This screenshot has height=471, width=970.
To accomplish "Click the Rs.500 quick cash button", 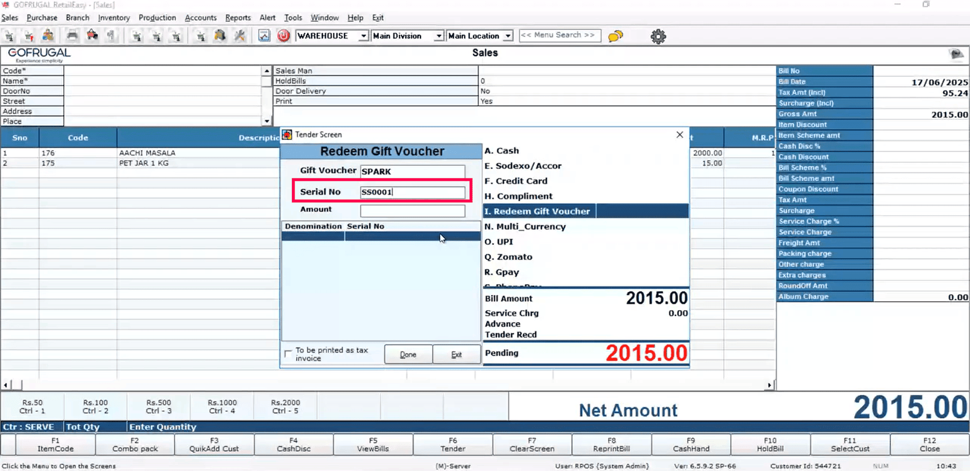I will 159,406.
